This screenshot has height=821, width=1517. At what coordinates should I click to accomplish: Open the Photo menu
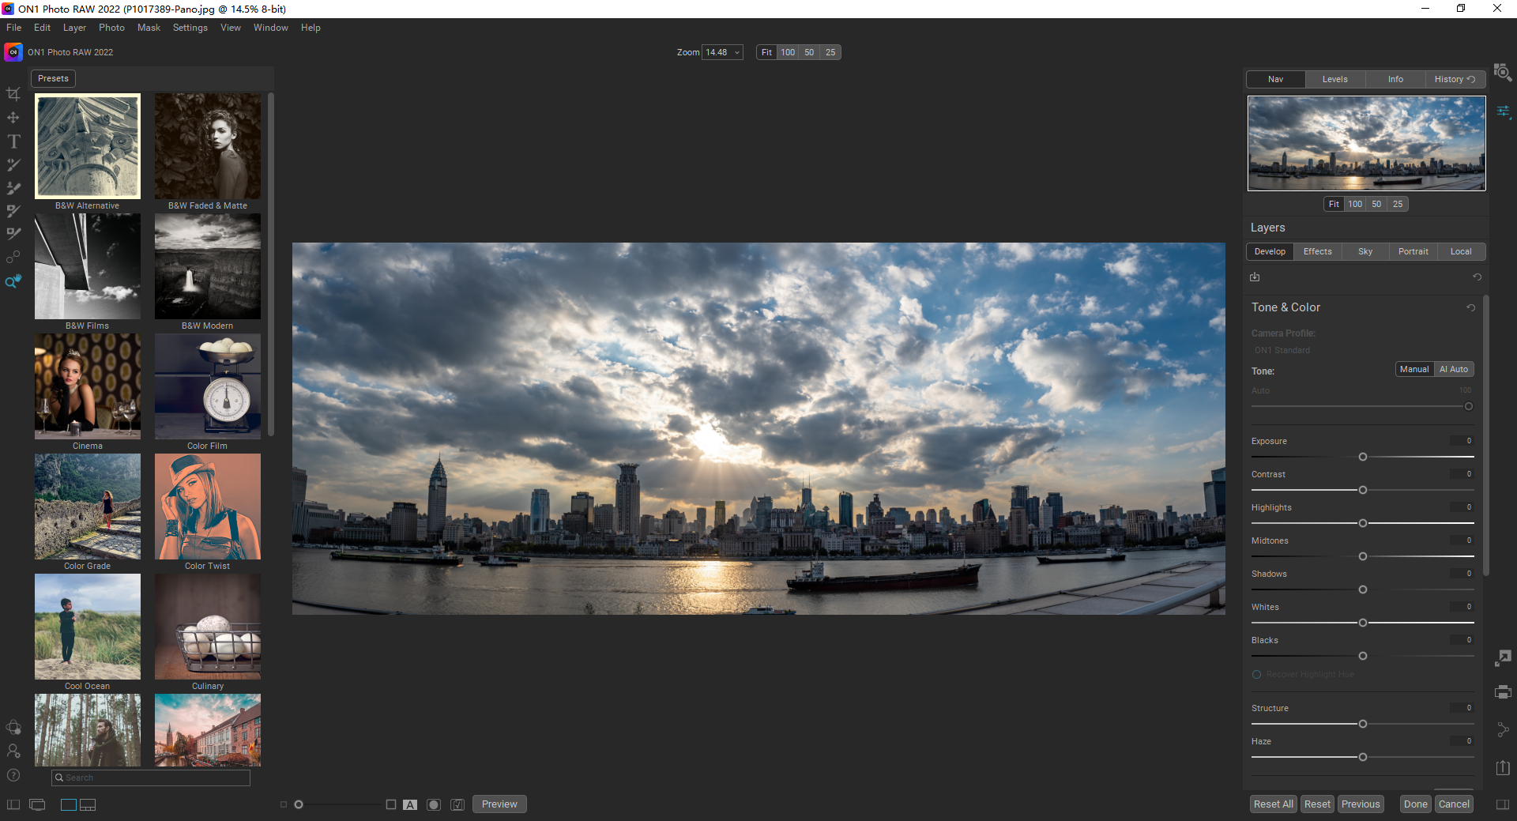pos(111,28)
